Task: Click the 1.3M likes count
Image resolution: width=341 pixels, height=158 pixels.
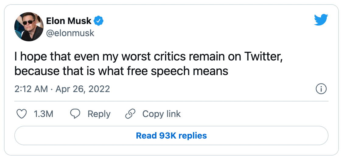Action: [43, 114]
